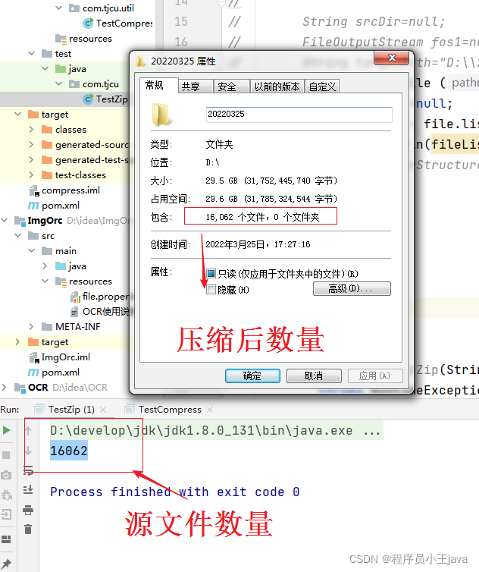Screen dimensions: 479x572
Task: Select TestZip class file in tree
Action: click(x=105, y=99)
